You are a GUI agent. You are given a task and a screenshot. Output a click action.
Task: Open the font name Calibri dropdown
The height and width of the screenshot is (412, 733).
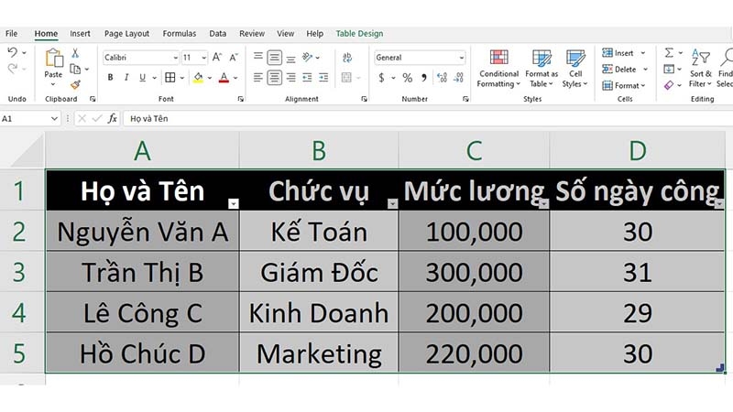[x=175, y=58]
